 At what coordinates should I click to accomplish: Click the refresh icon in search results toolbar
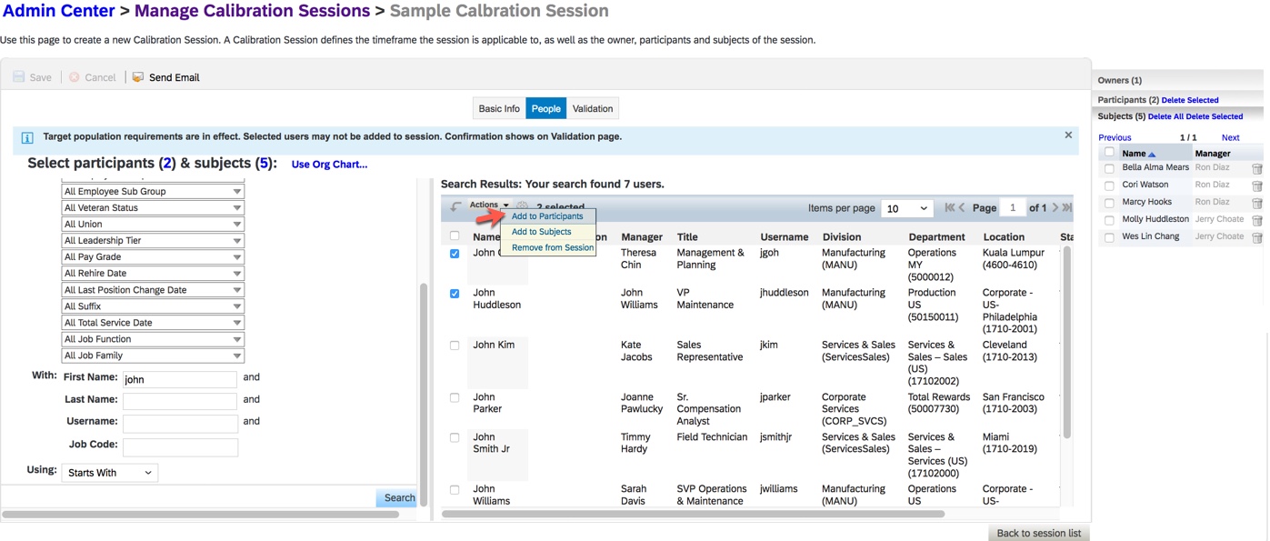455,206
